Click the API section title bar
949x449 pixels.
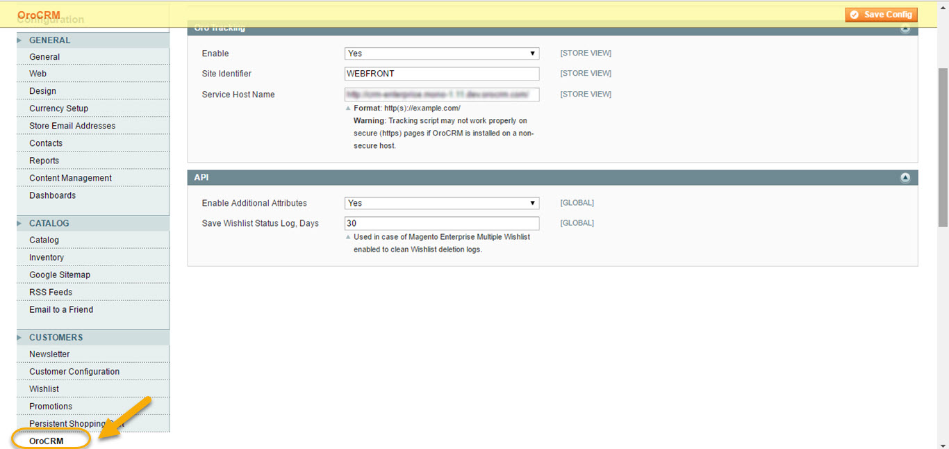point(553,178)
